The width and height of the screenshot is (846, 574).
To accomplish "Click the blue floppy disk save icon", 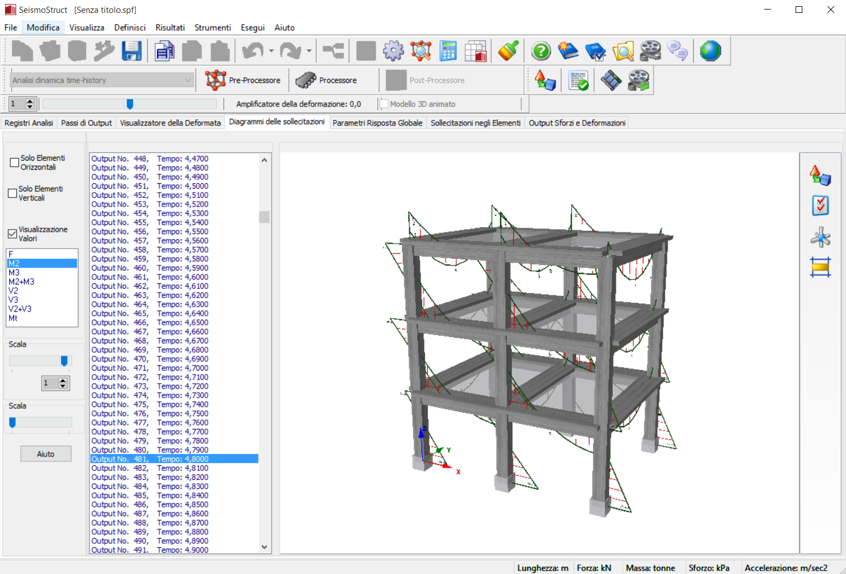I will (132, 51).
